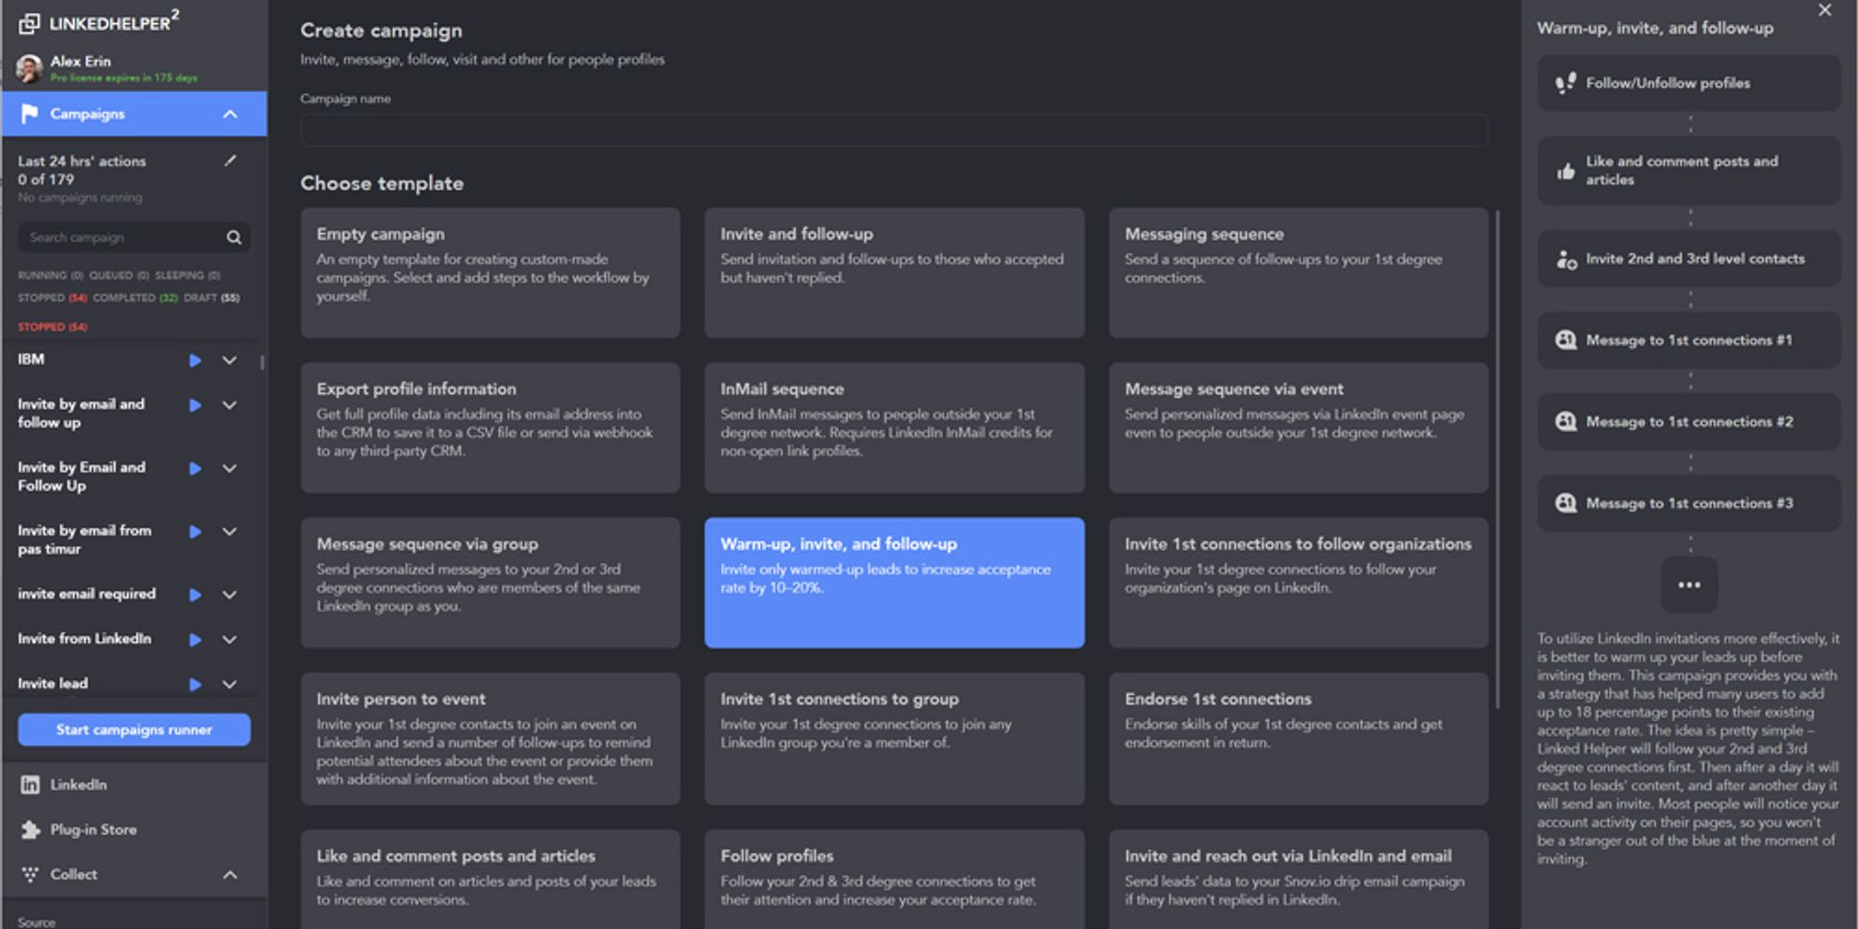Choose Invite and follow-up template
The height and width of the screenshot is (929, 1858).
coord(894,272)
